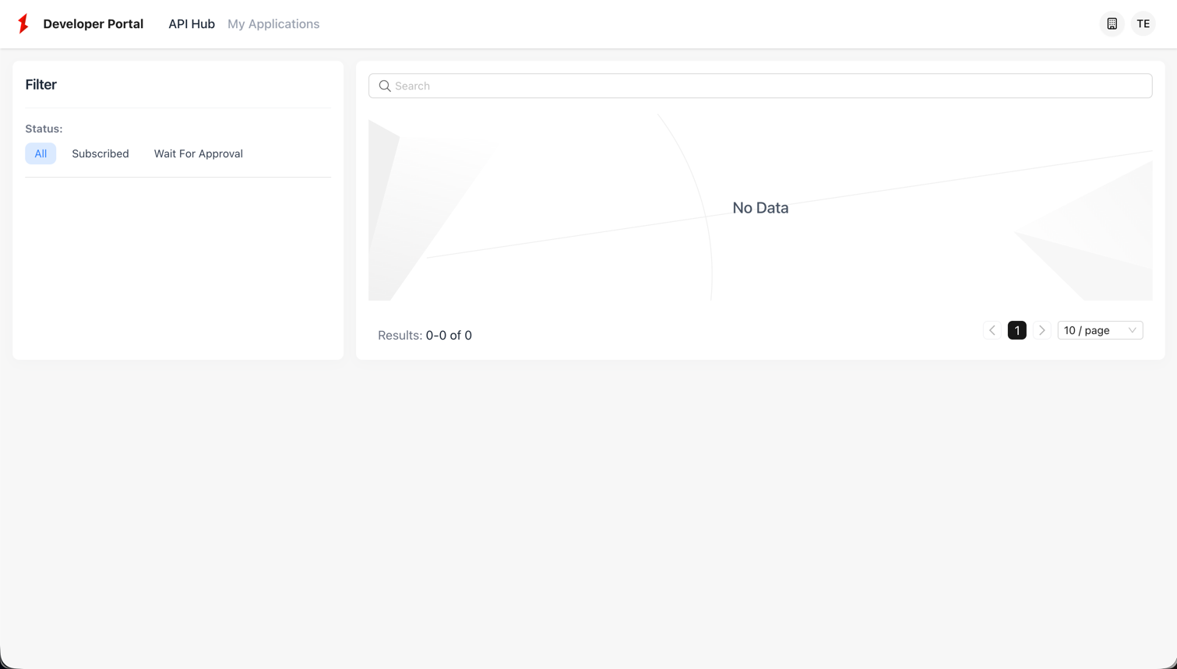The image size is (1177, 669).
Task: Open the organization building icon
Action: (x=1112, y=23)
